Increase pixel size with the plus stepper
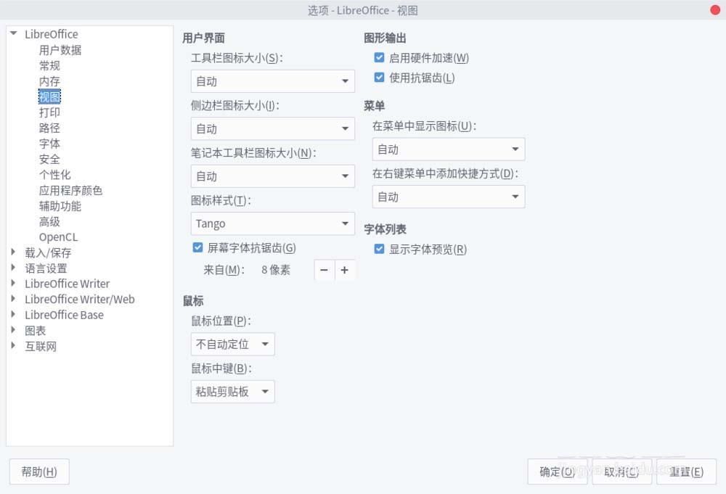Viewport: 726px width, 494px height. coord(345,269)
